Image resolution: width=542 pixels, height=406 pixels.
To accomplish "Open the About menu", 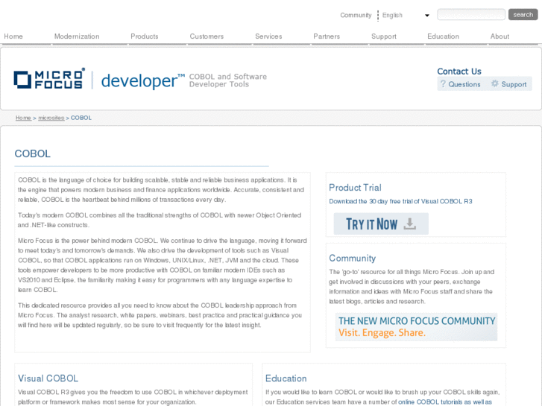I will tap(500, 37).
